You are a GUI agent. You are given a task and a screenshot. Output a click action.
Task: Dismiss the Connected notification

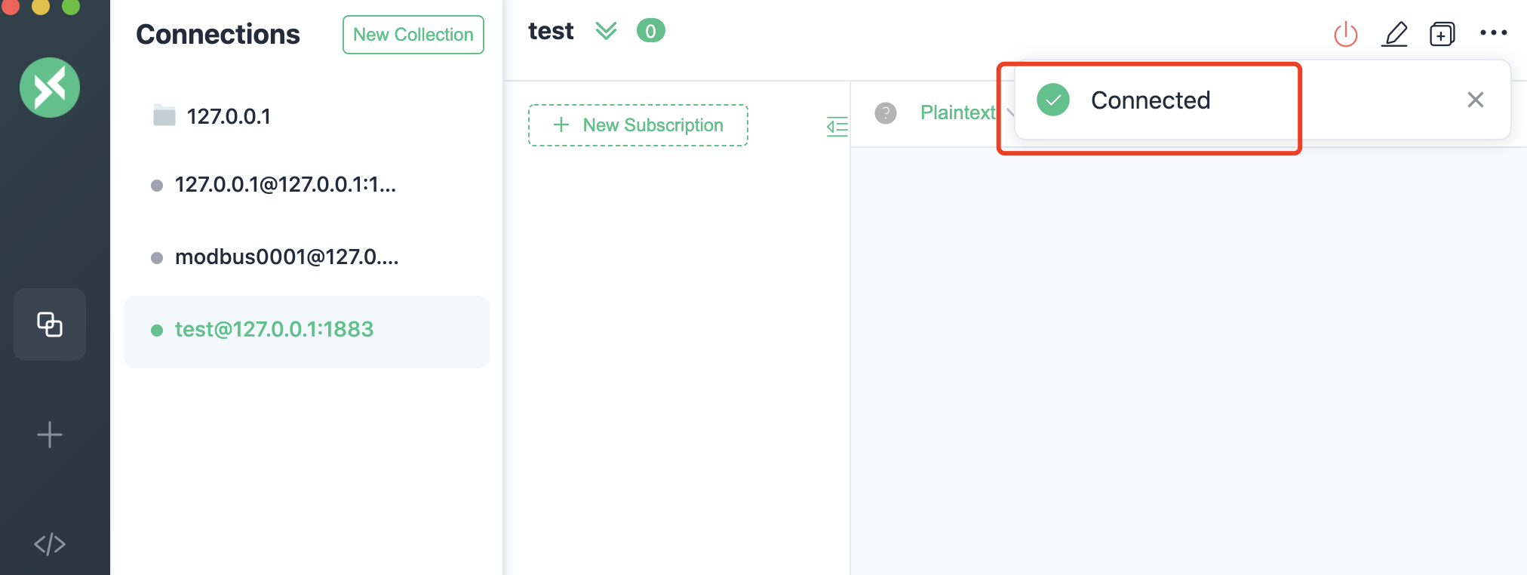coord(1475,100)
